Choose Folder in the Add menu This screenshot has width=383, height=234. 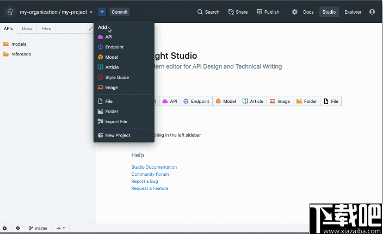[124, 112]
